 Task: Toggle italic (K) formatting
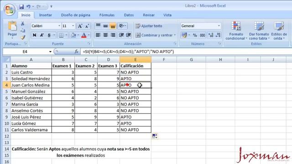42,35
